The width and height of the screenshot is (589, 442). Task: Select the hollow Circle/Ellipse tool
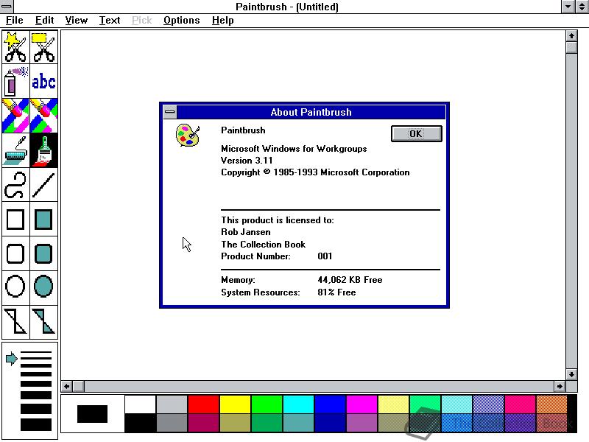point(15,287)
